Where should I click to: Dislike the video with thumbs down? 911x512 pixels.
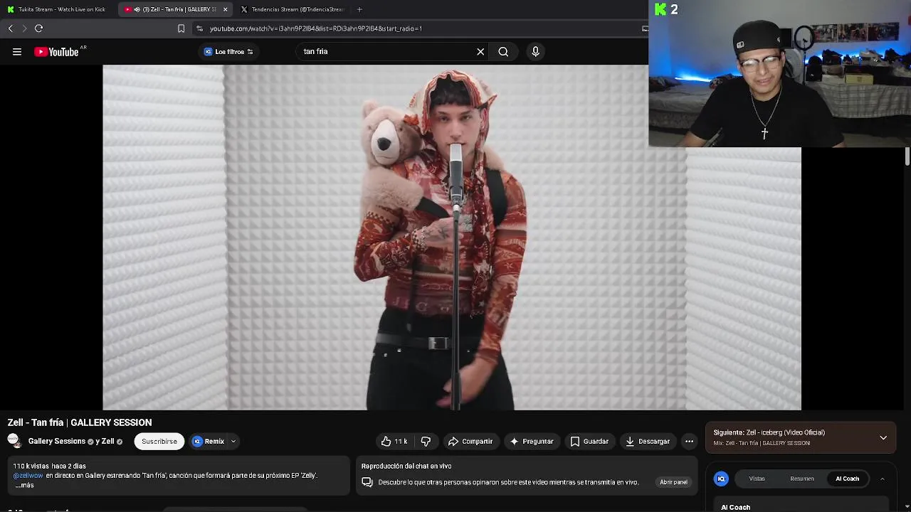point(426,442)
